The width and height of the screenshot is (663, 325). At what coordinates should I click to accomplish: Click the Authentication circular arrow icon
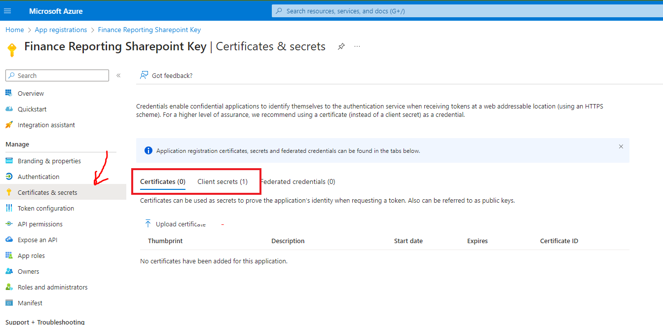(x=9, y=177)
